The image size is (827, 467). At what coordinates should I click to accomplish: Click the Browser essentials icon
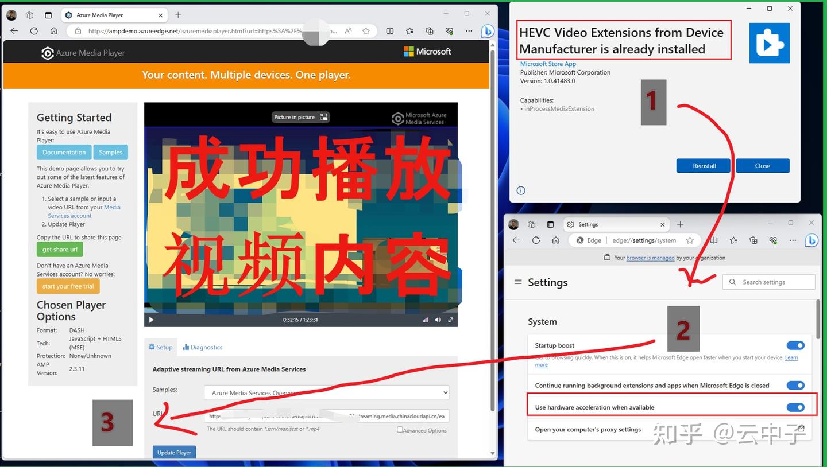(x=449, y=31)
